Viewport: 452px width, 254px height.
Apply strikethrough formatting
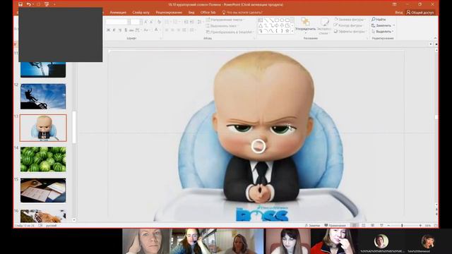tap(131, 30)
